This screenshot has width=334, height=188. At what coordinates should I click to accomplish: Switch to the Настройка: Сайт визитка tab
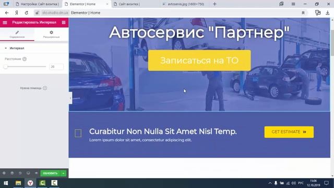(38, 4)
